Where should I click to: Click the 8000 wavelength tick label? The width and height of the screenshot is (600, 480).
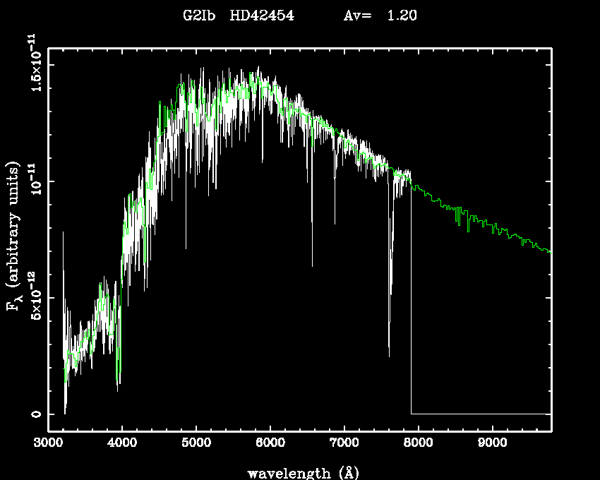point(418,443)
